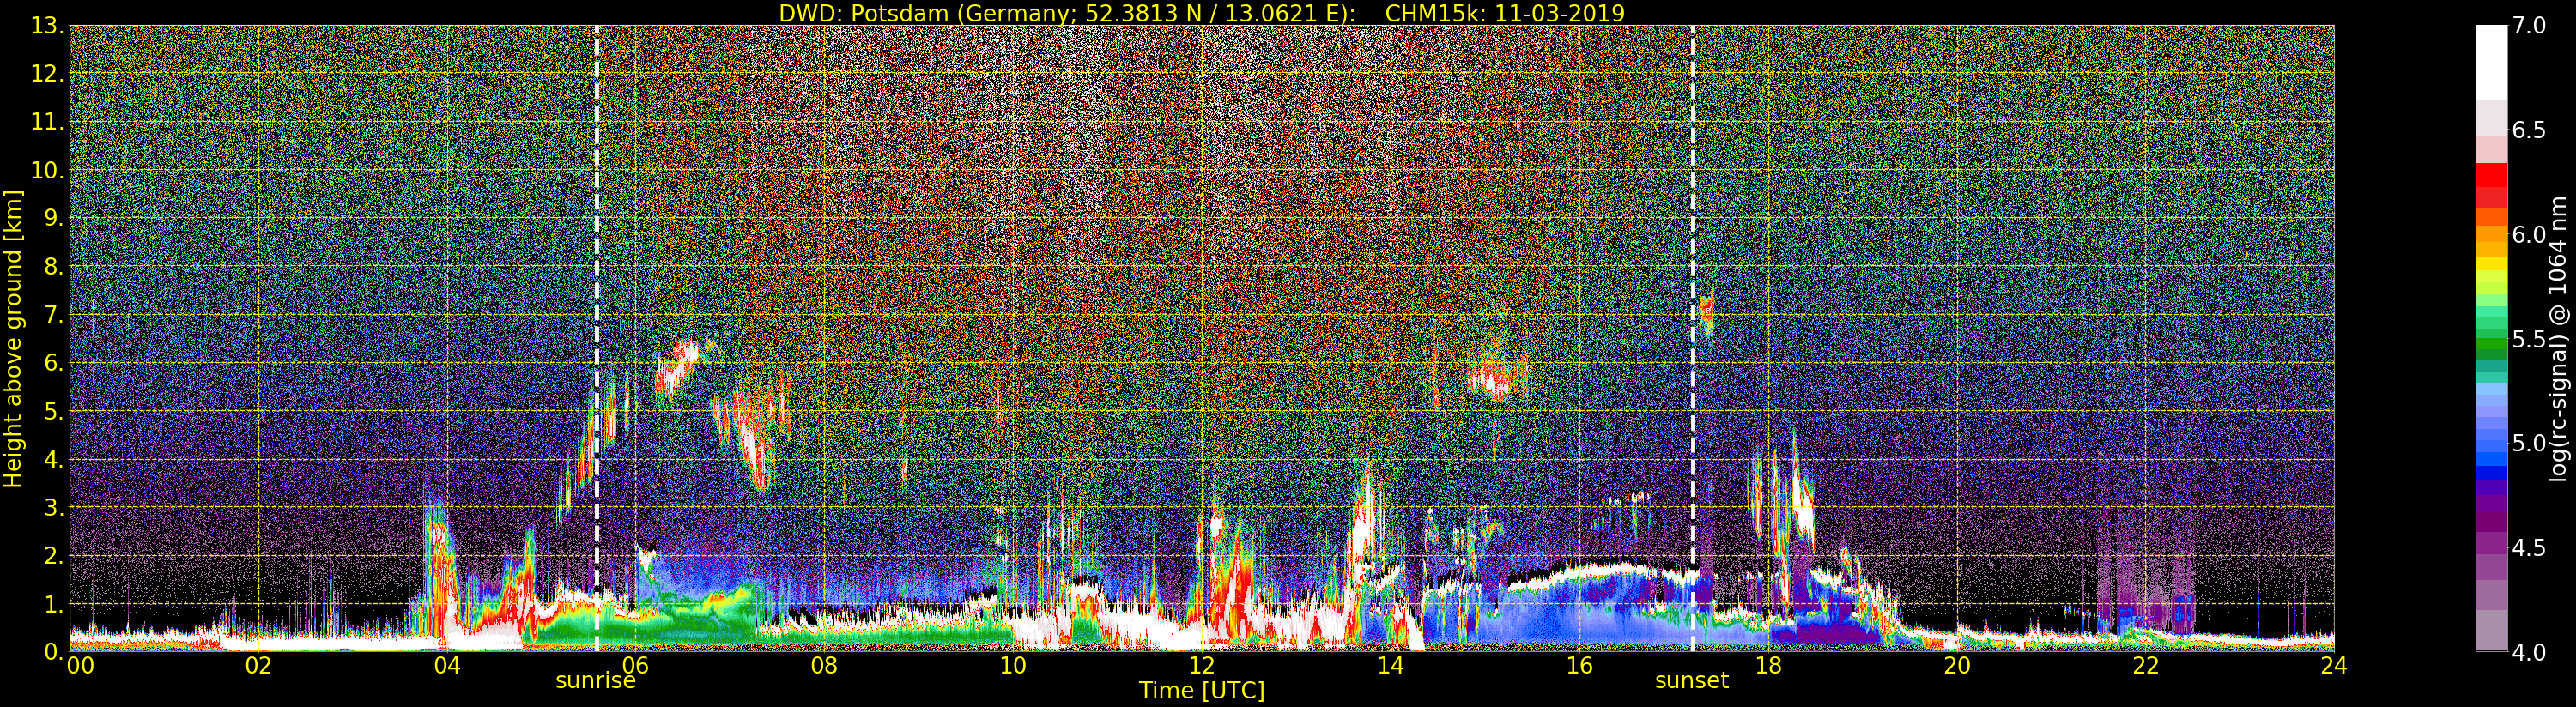Click the colorbar value '5.5'
This screenshot has width=2576, height=707.
point(2529,339)
